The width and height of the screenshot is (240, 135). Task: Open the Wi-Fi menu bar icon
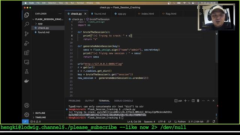click(x=184, y=3)
